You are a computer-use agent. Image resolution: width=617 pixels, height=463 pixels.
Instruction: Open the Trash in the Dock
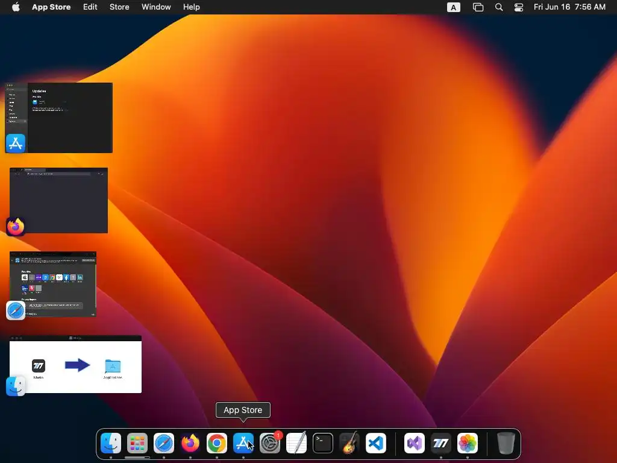(506, 443)
